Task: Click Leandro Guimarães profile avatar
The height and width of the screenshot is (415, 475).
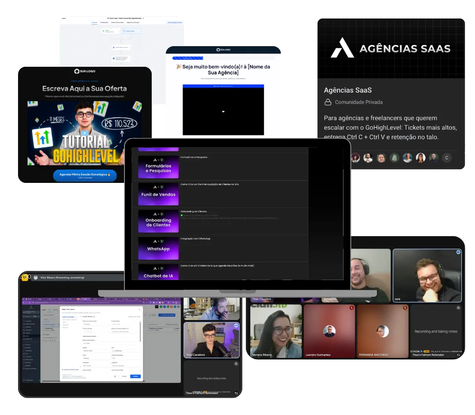Action: 329,331
